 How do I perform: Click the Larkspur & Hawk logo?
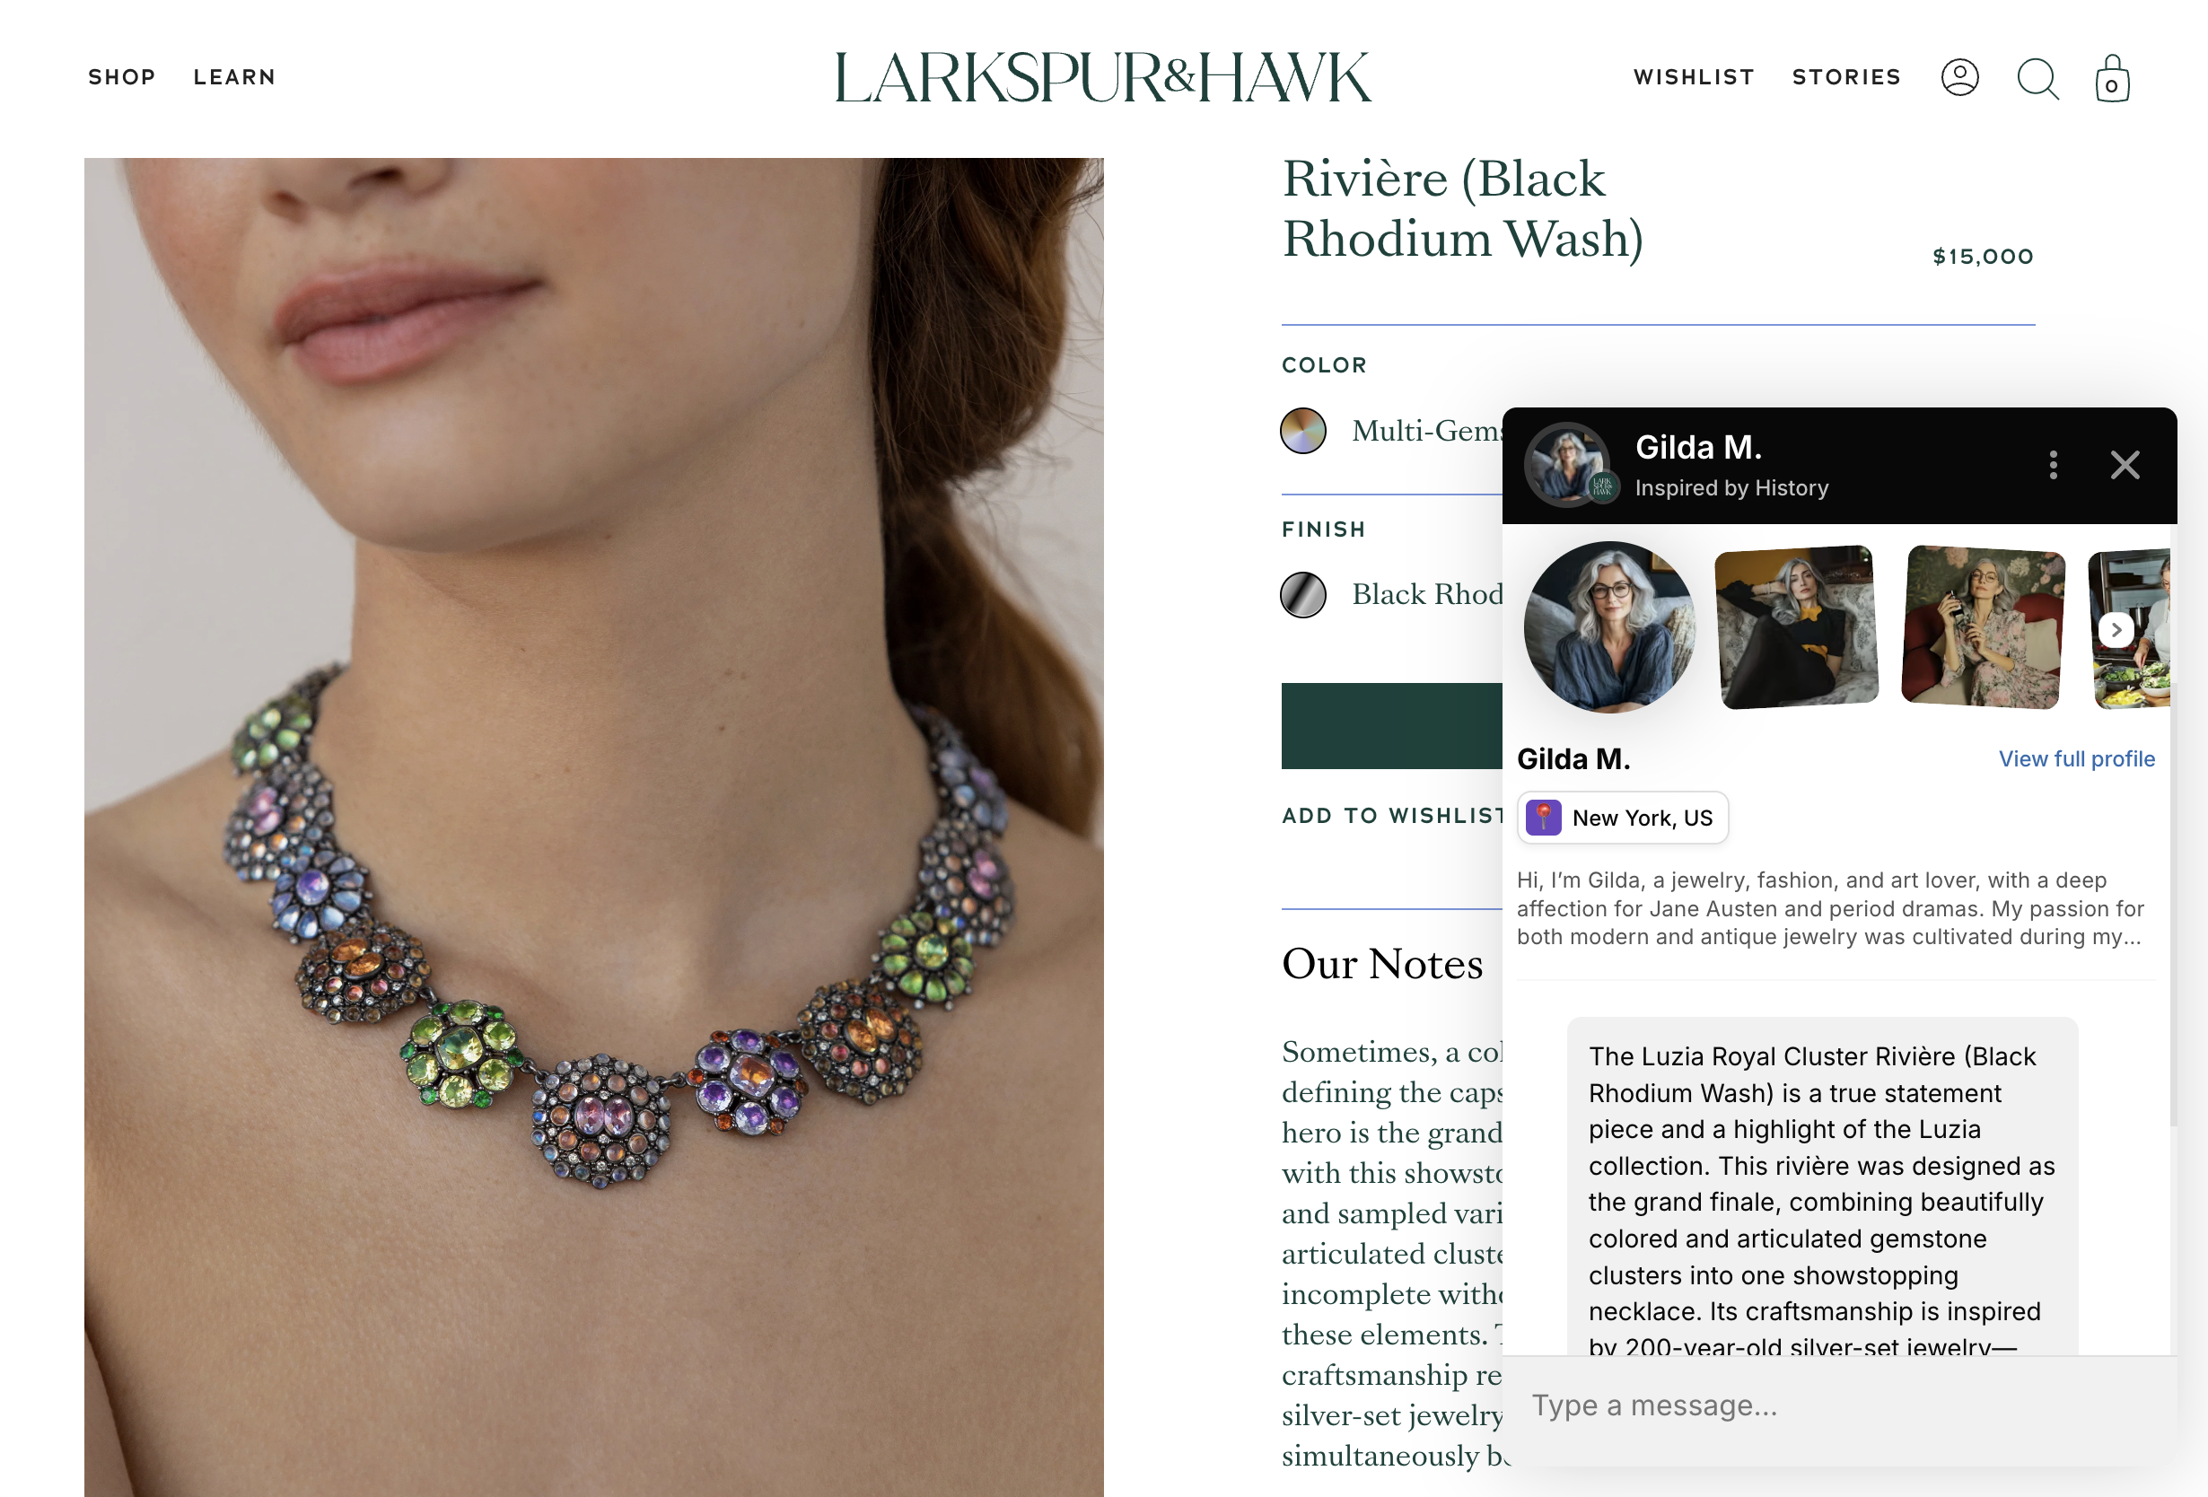click(1103, 77)
